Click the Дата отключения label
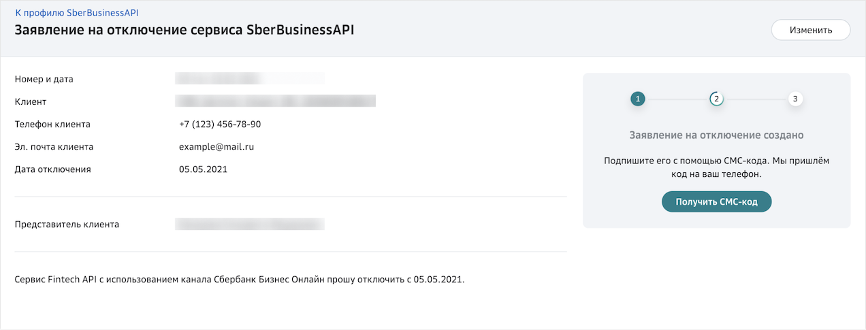Screen dimensions: 866x330 [53, 169]
